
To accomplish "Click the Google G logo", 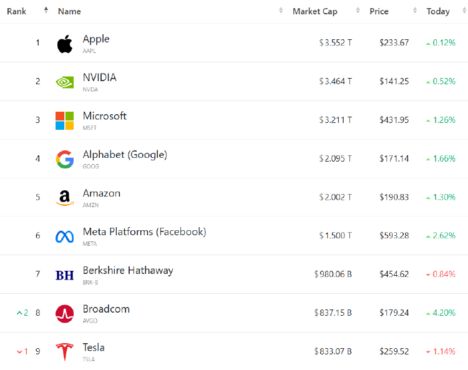I will click(65, 159).
